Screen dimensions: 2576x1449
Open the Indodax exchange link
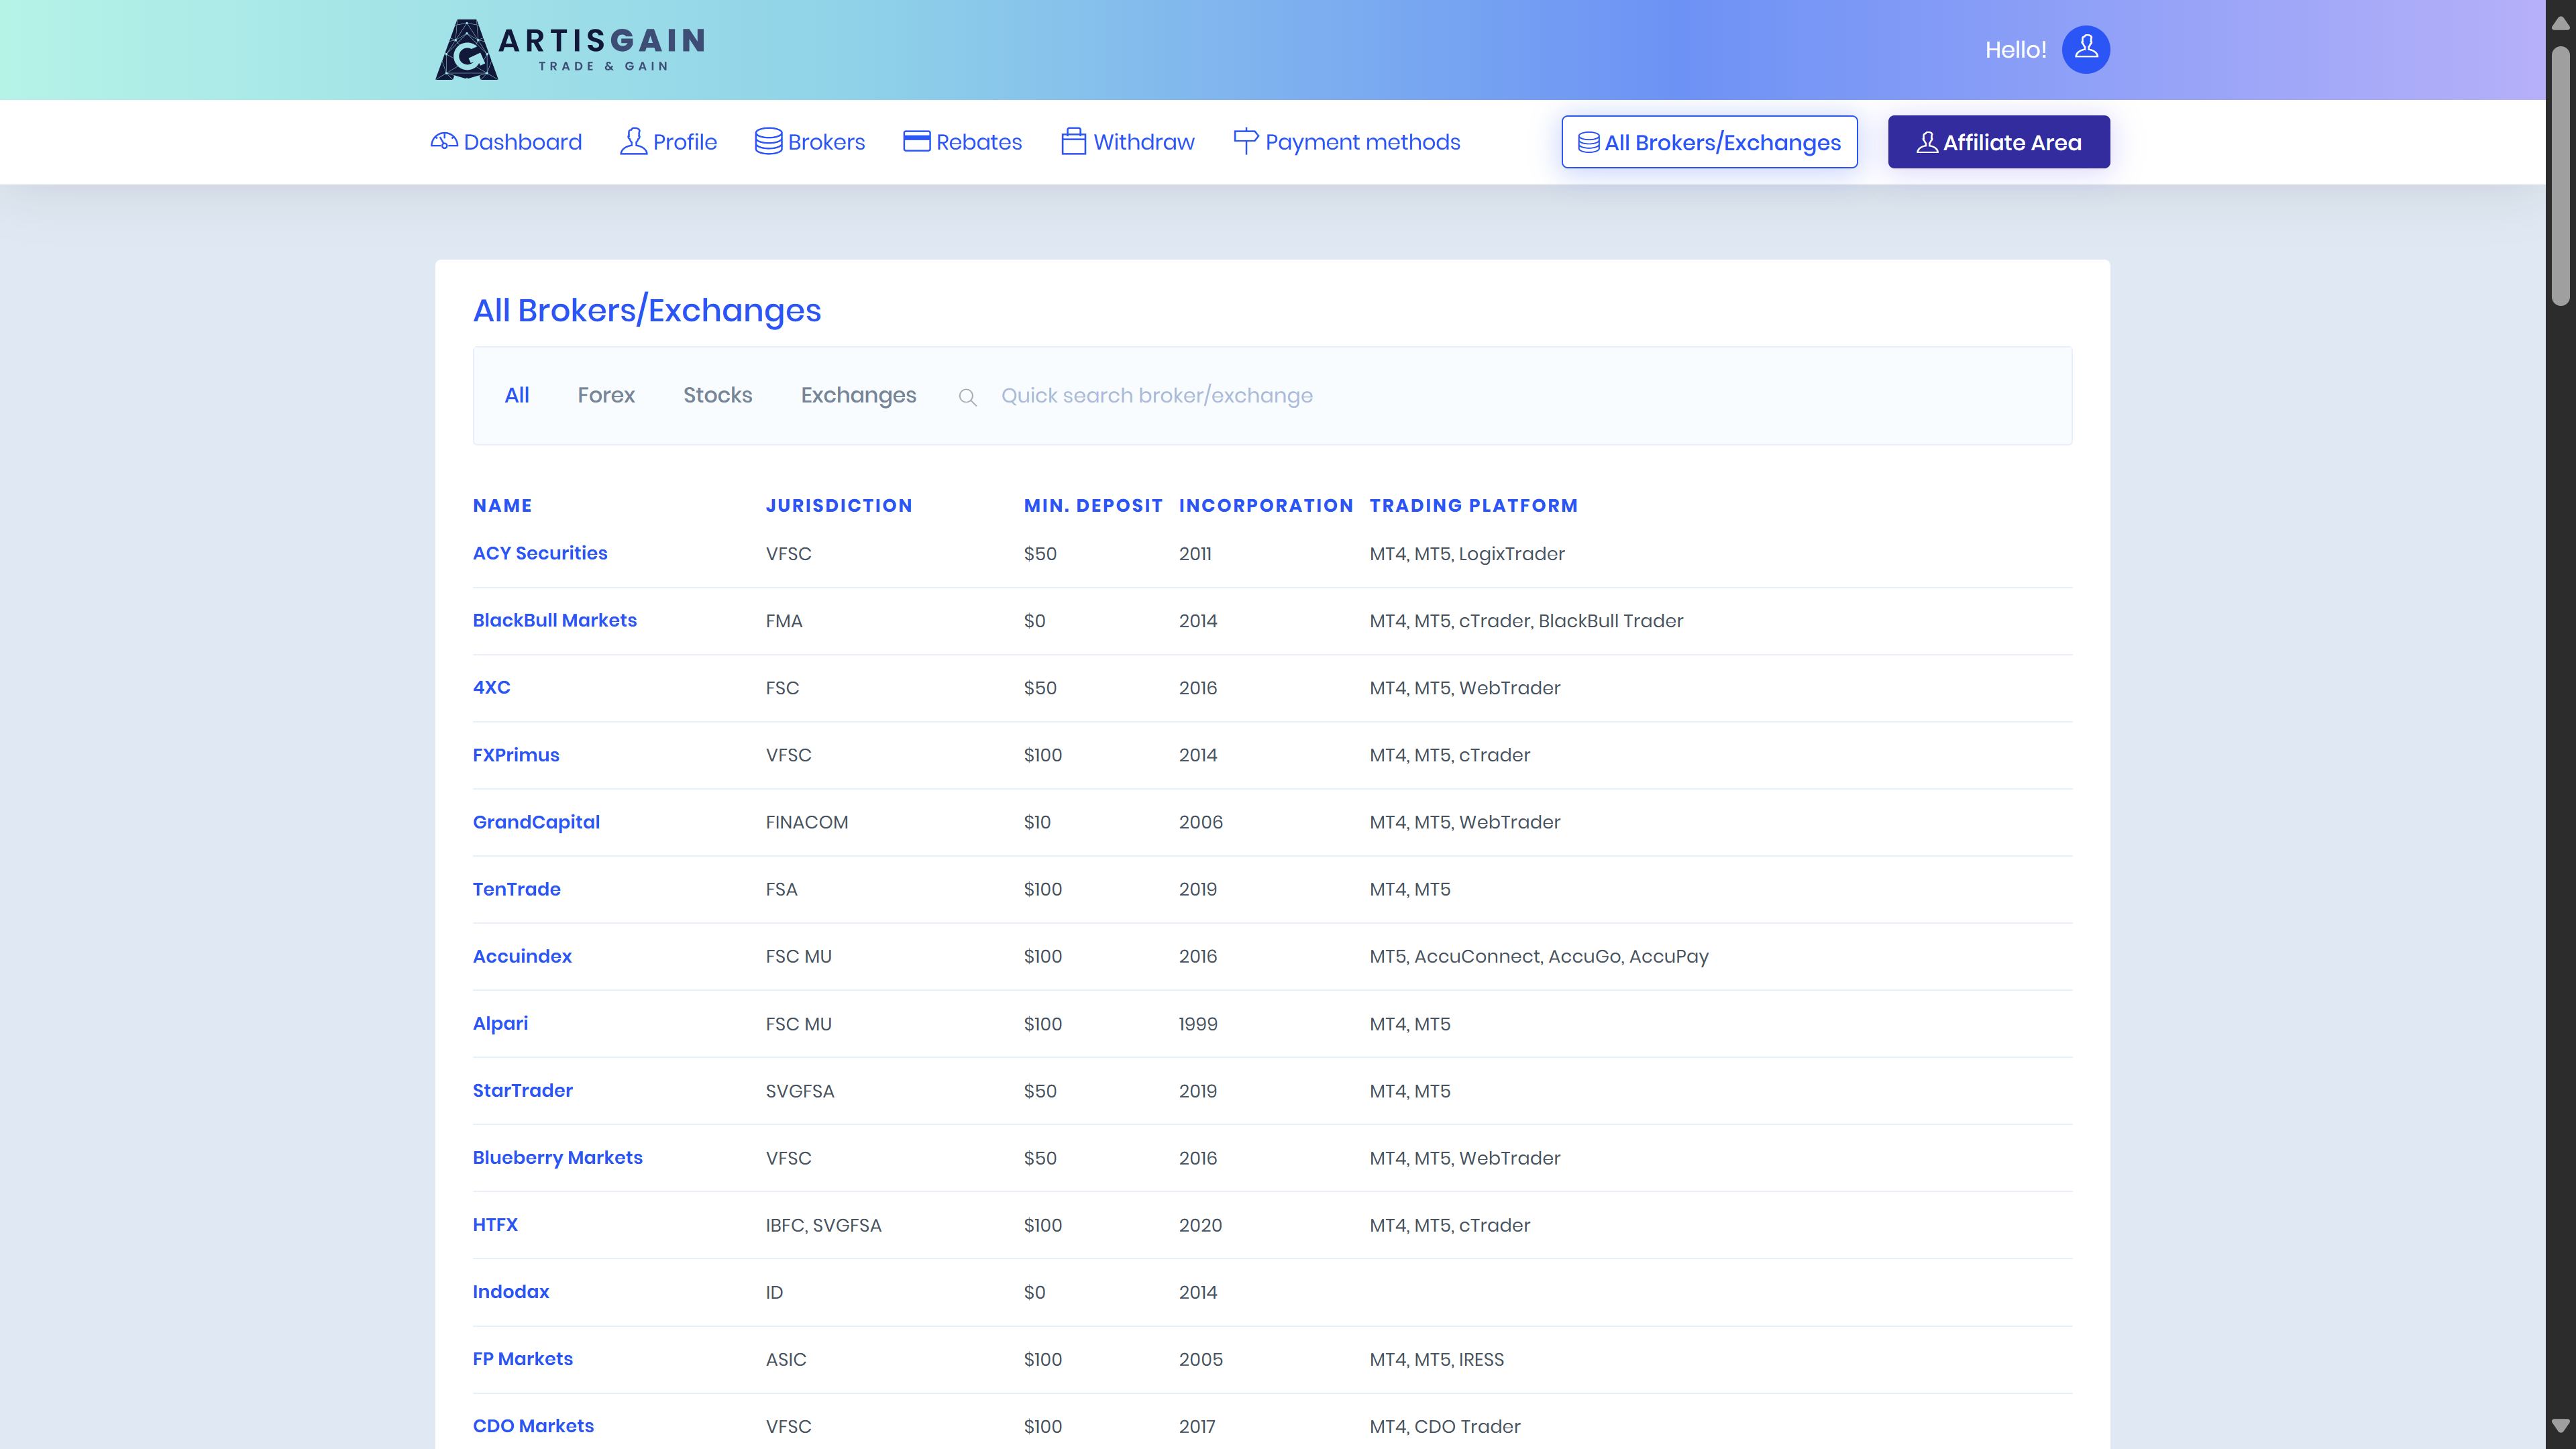511,1291
